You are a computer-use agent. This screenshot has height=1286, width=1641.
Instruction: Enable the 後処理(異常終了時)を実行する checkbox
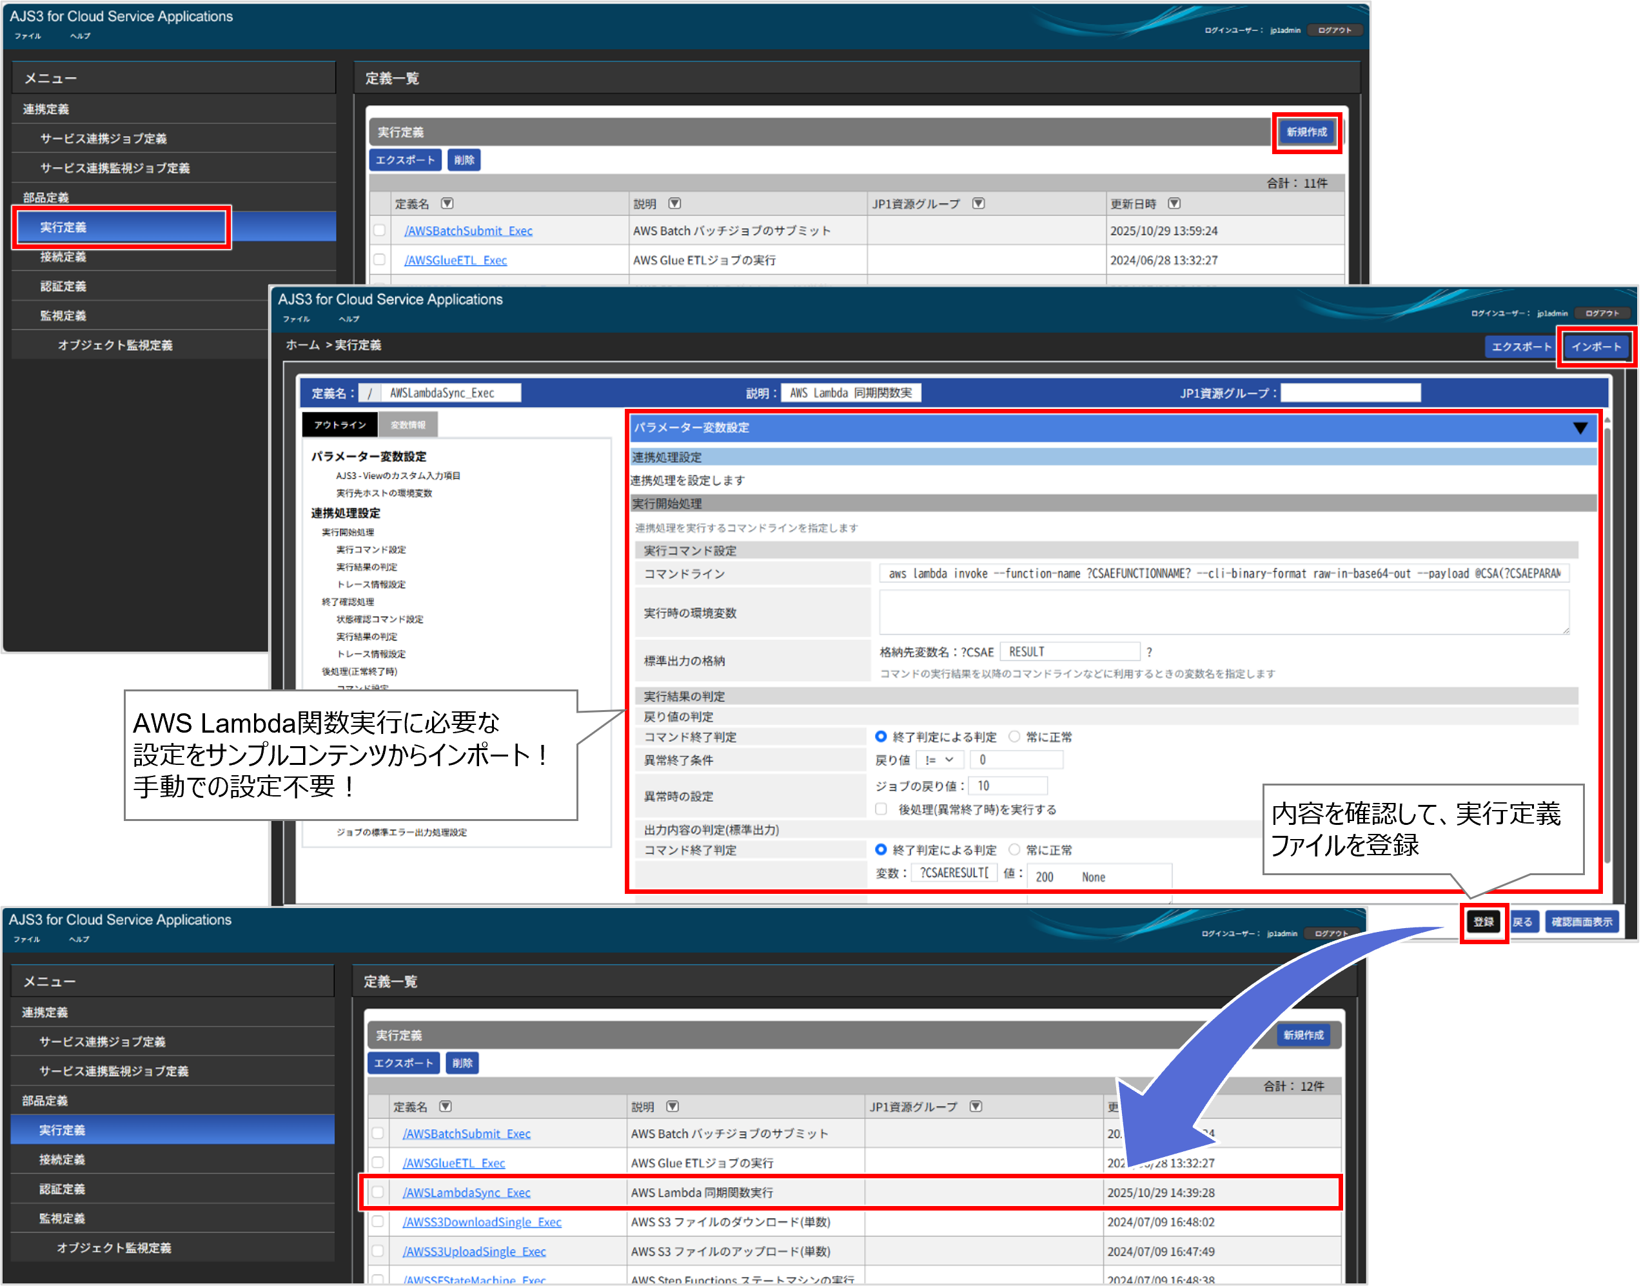881,809
